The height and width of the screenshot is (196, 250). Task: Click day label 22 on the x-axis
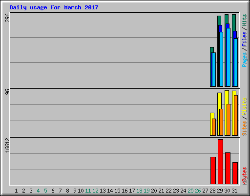(168, 191)
